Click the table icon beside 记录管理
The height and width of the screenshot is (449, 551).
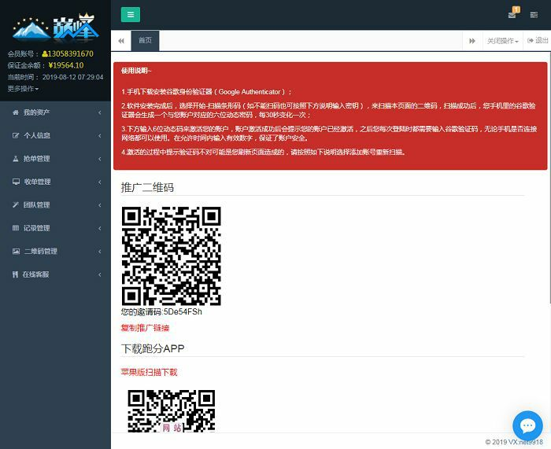tap(16, 228)
